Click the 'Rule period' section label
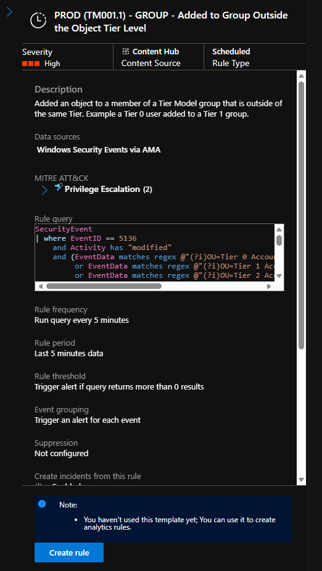Viewport: 322px width, 571px height. coord(54,343)
